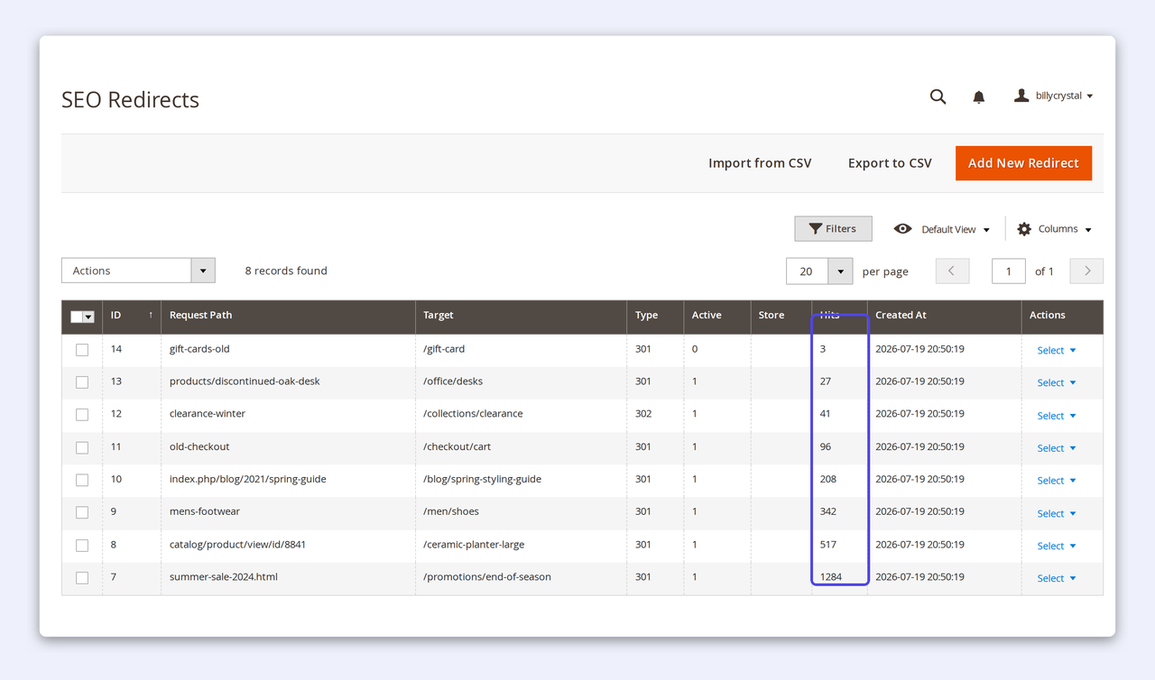Click the current page number field
Image resolution: width=1155 pixels, height=680 pixels.
1008,271
